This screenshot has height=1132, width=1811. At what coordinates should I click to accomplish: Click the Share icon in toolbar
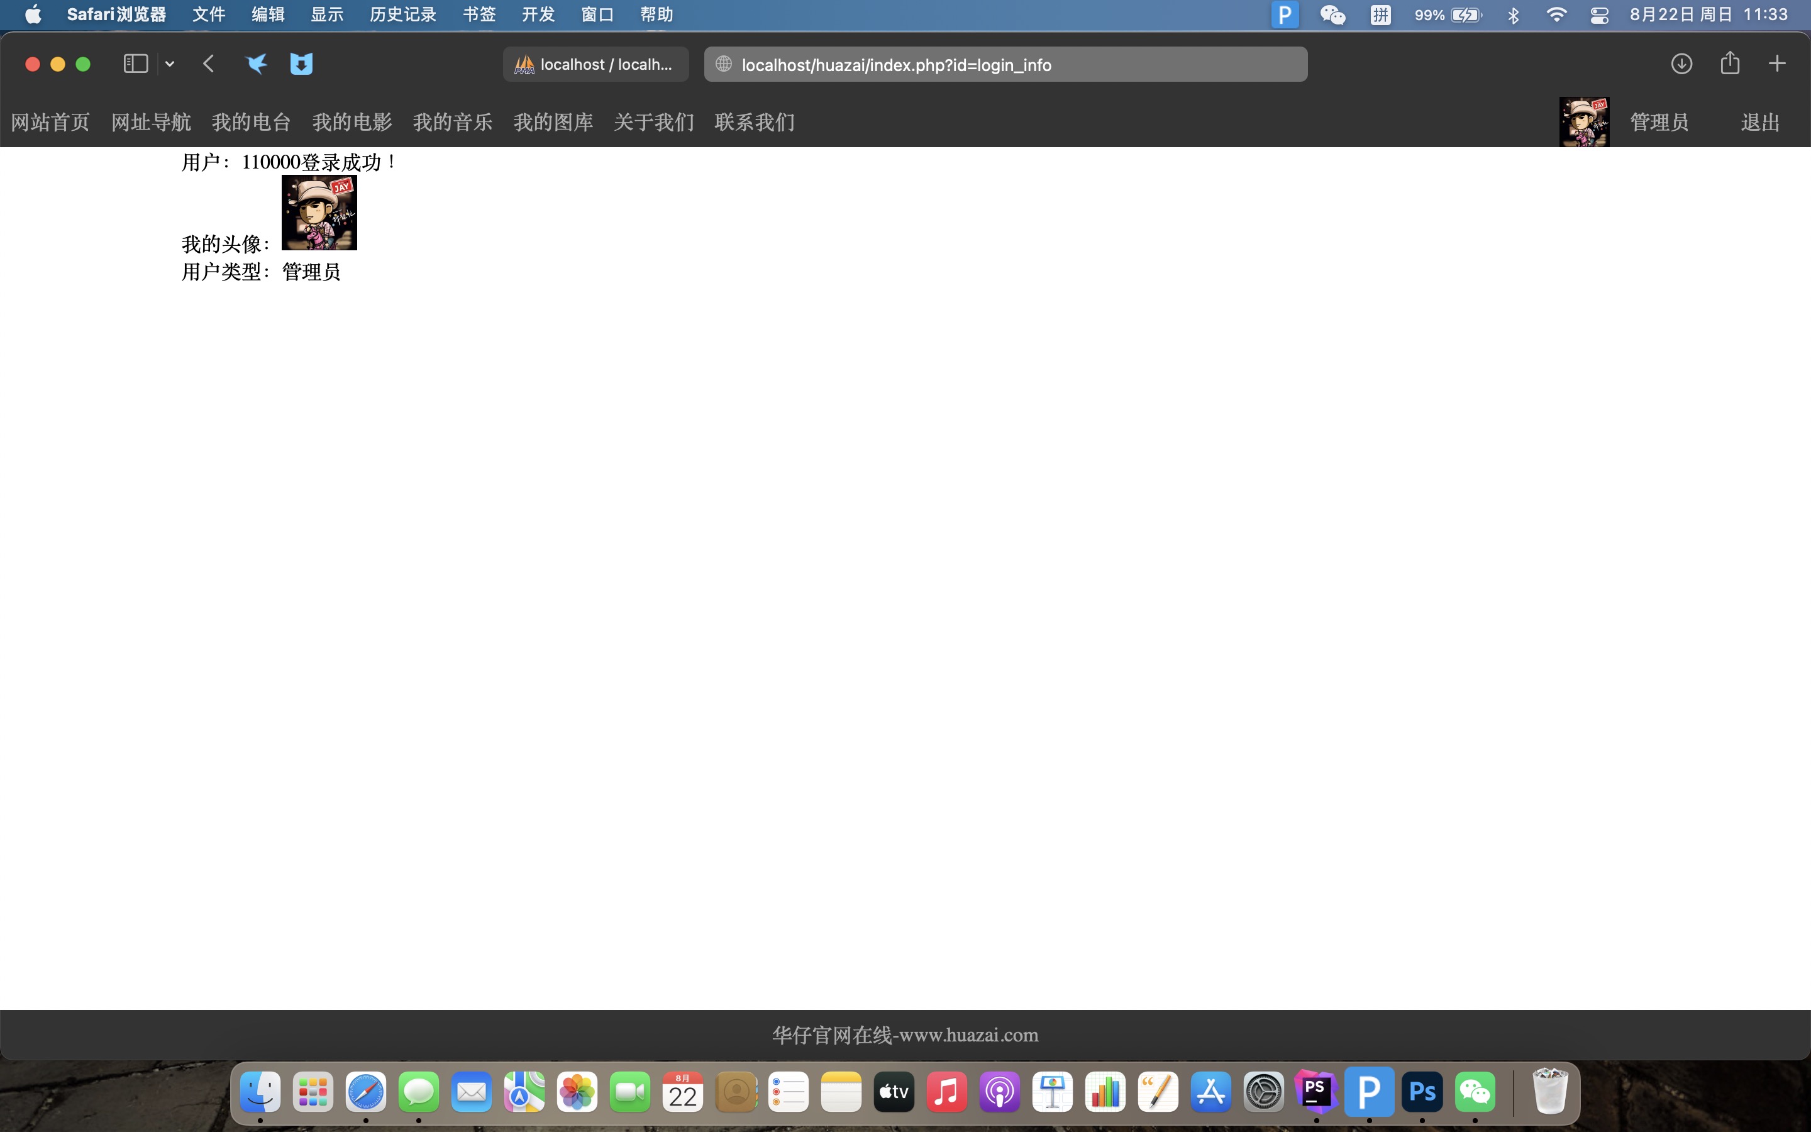click(x=1729, y=63)
